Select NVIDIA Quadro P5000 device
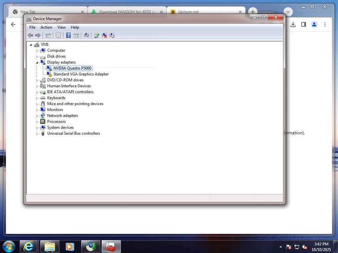The height and width of the screenshot is (253, 338). (72, 68)
